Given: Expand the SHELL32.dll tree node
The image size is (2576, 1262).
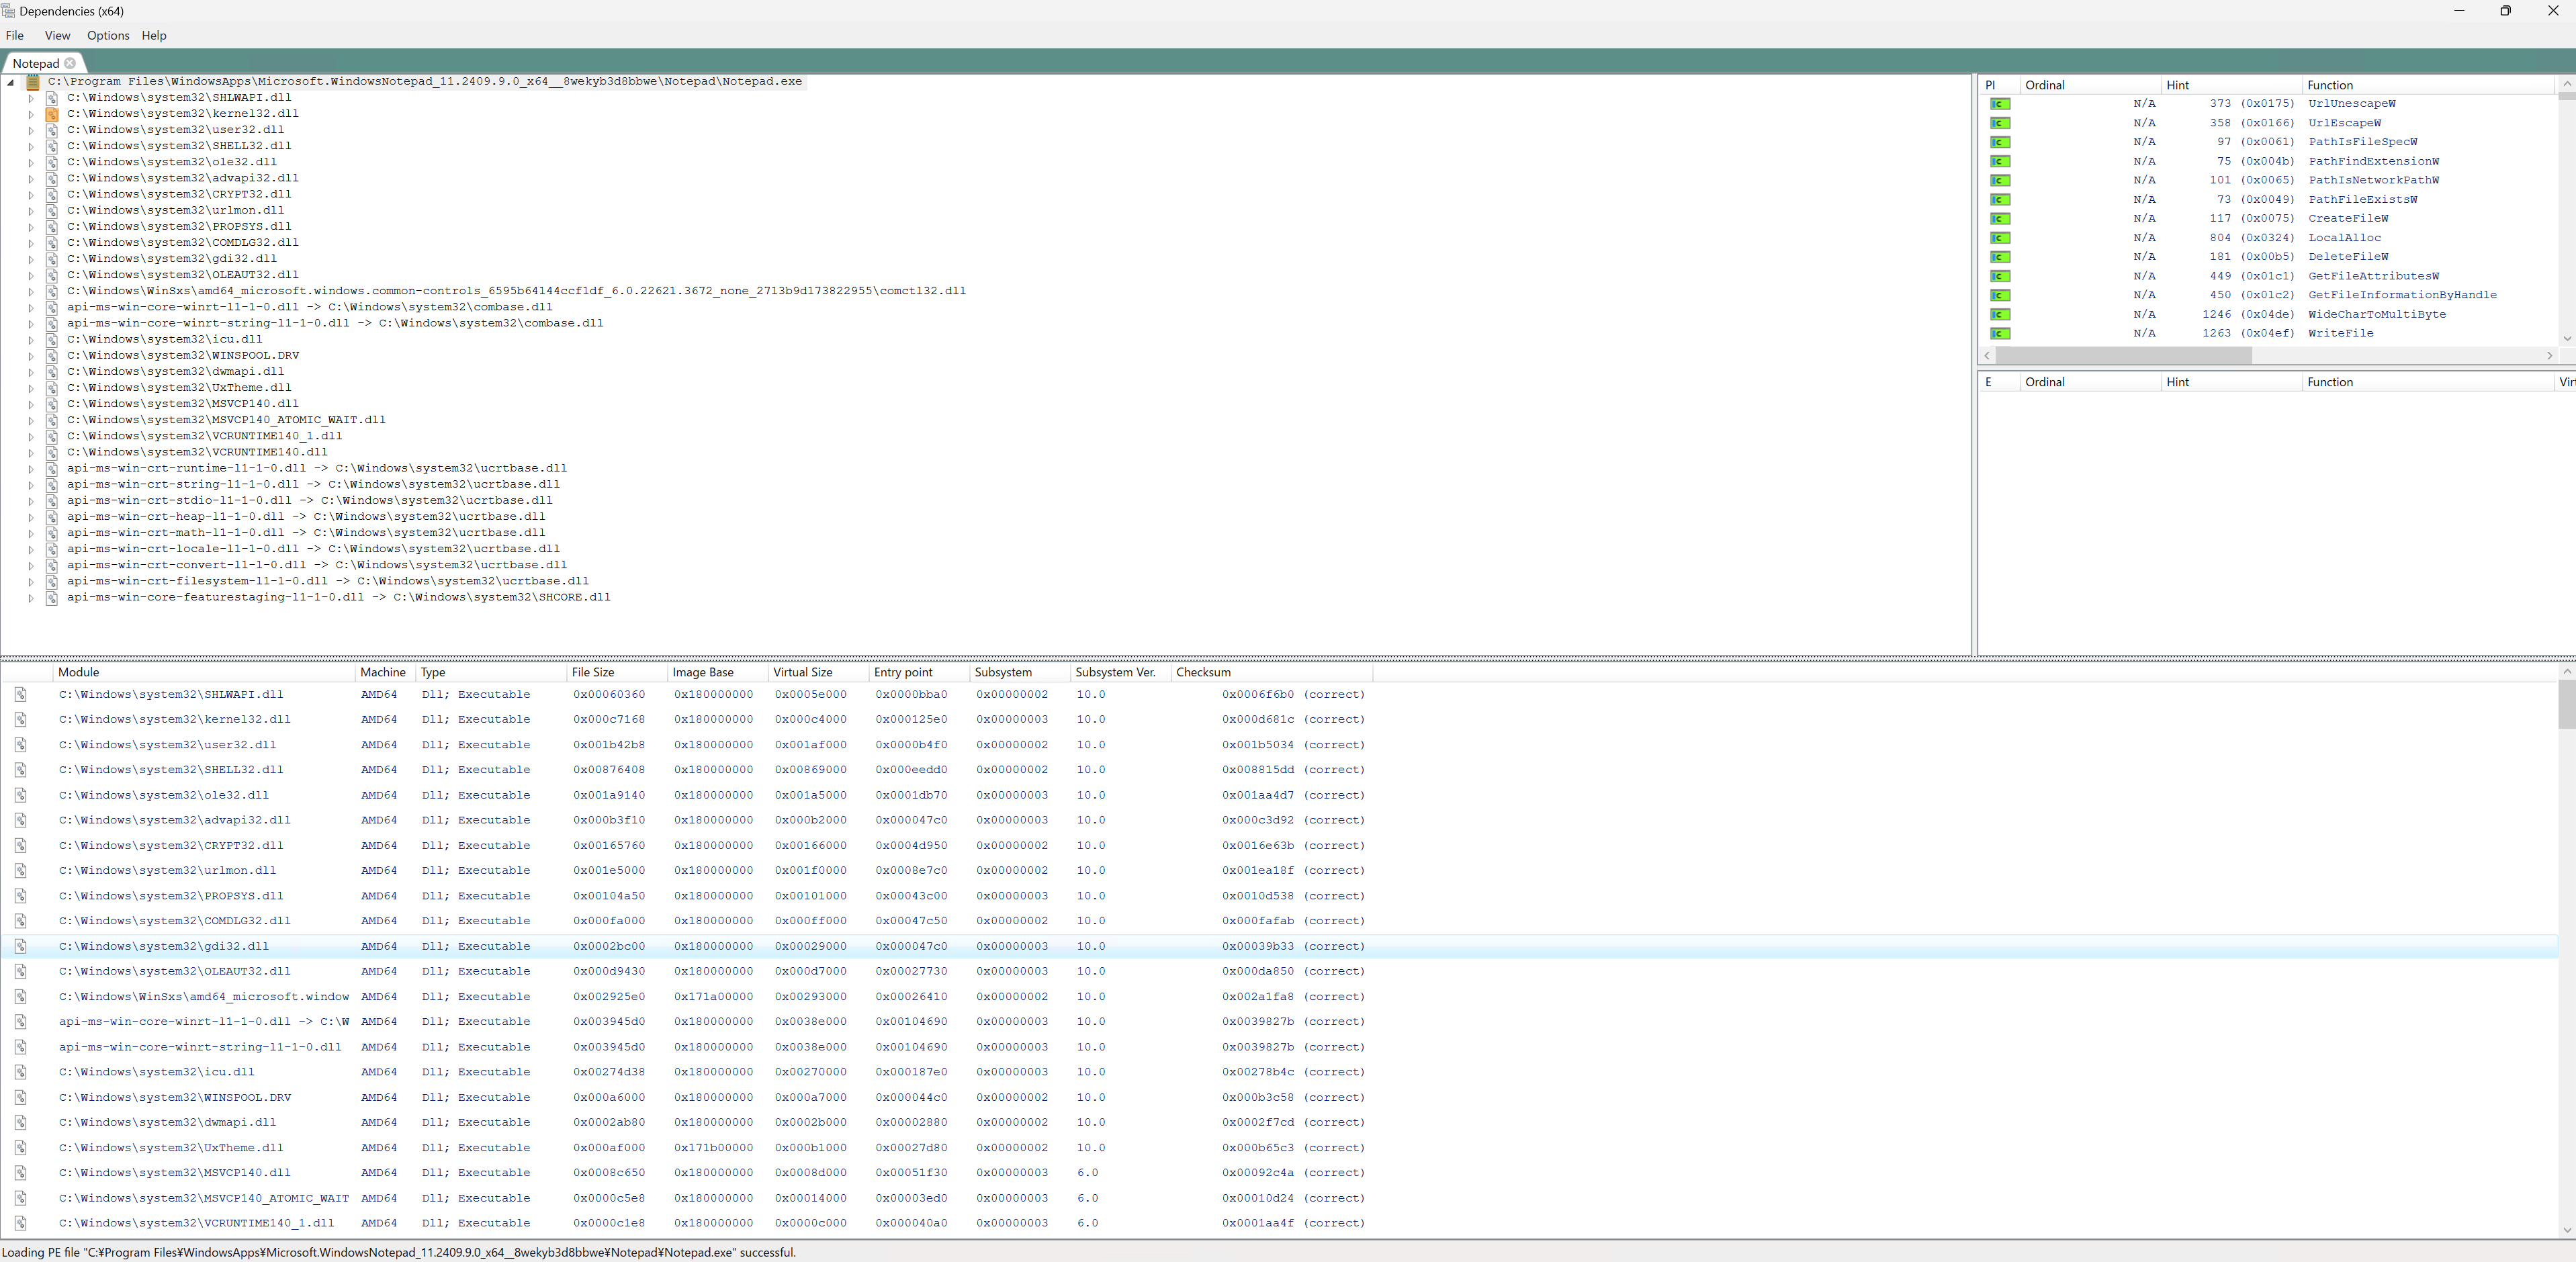Looking at the screenshot, I should click(31, 146).
